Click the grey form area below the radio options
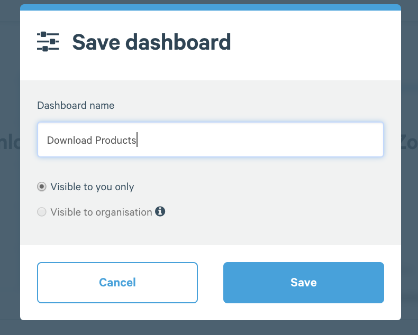The width and height of the screenshot is (418, 335). click(x=211, y=231)
